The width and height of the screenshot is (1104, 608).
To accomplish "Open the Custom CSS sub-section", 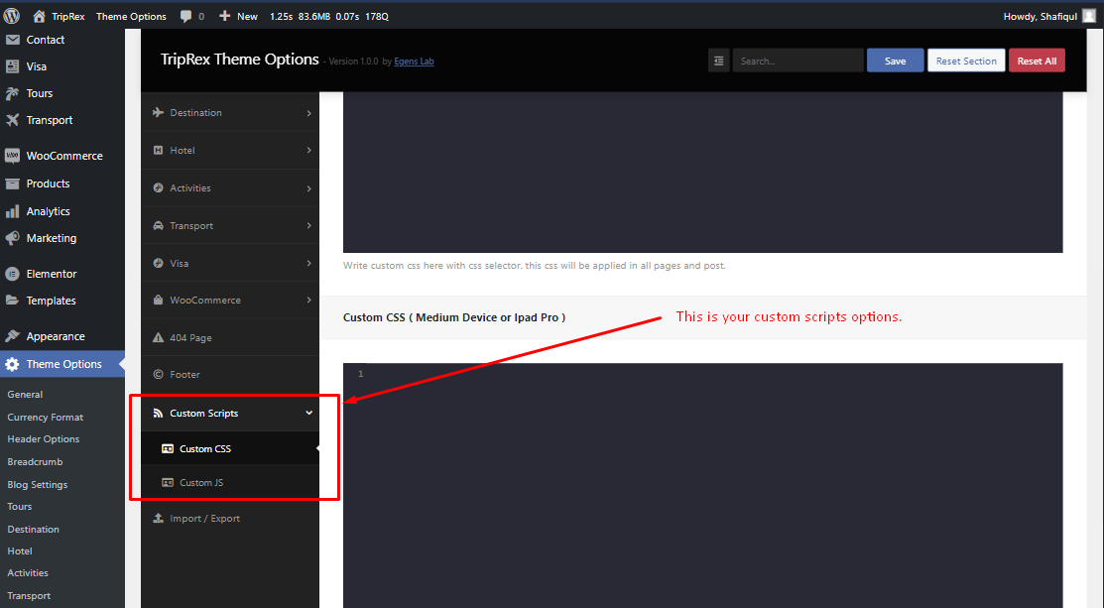I will coord(230,448).
